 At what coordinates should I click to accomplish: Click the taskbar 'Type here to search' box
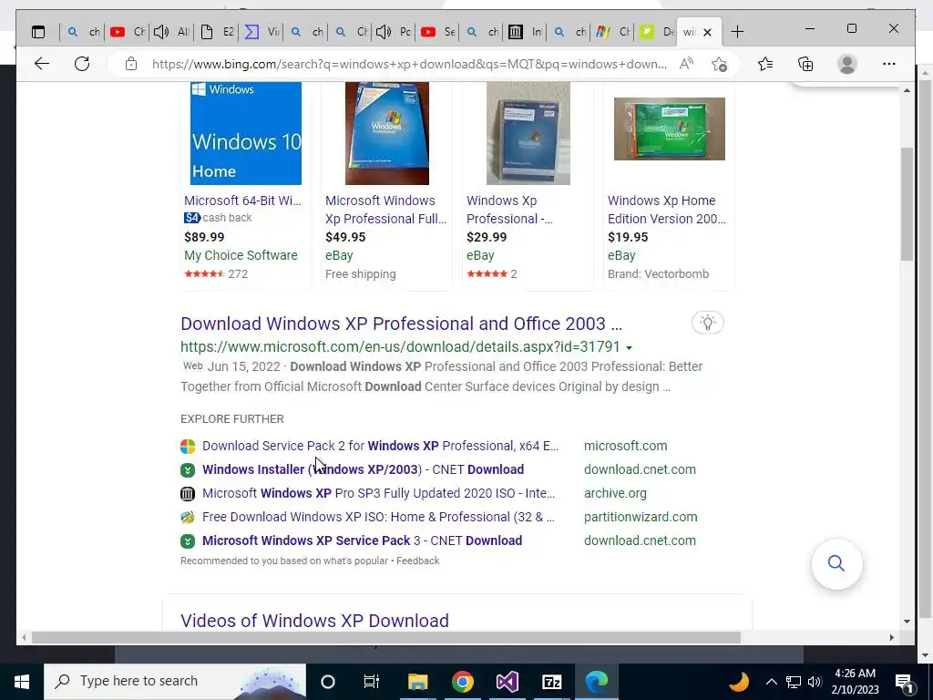pos(175,681)
